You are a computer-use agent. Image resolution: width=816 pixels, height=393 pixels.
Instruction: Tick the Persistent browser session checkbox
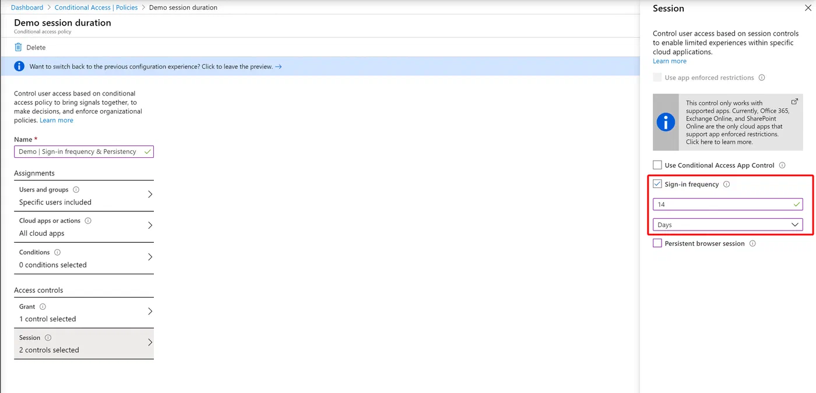pyautogui.click(x=657, y=243)
